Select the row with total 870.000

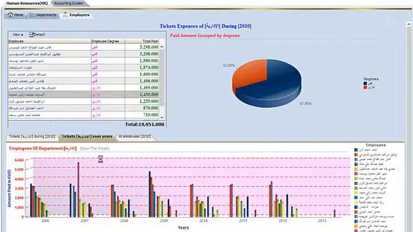(83, 108)
